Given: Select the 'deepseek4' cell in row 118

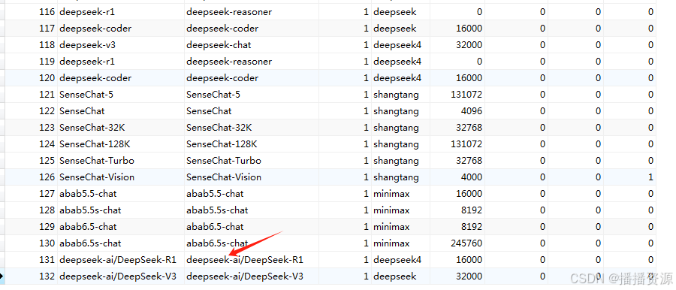Looking at the screenshot, I should coord(397,45).
